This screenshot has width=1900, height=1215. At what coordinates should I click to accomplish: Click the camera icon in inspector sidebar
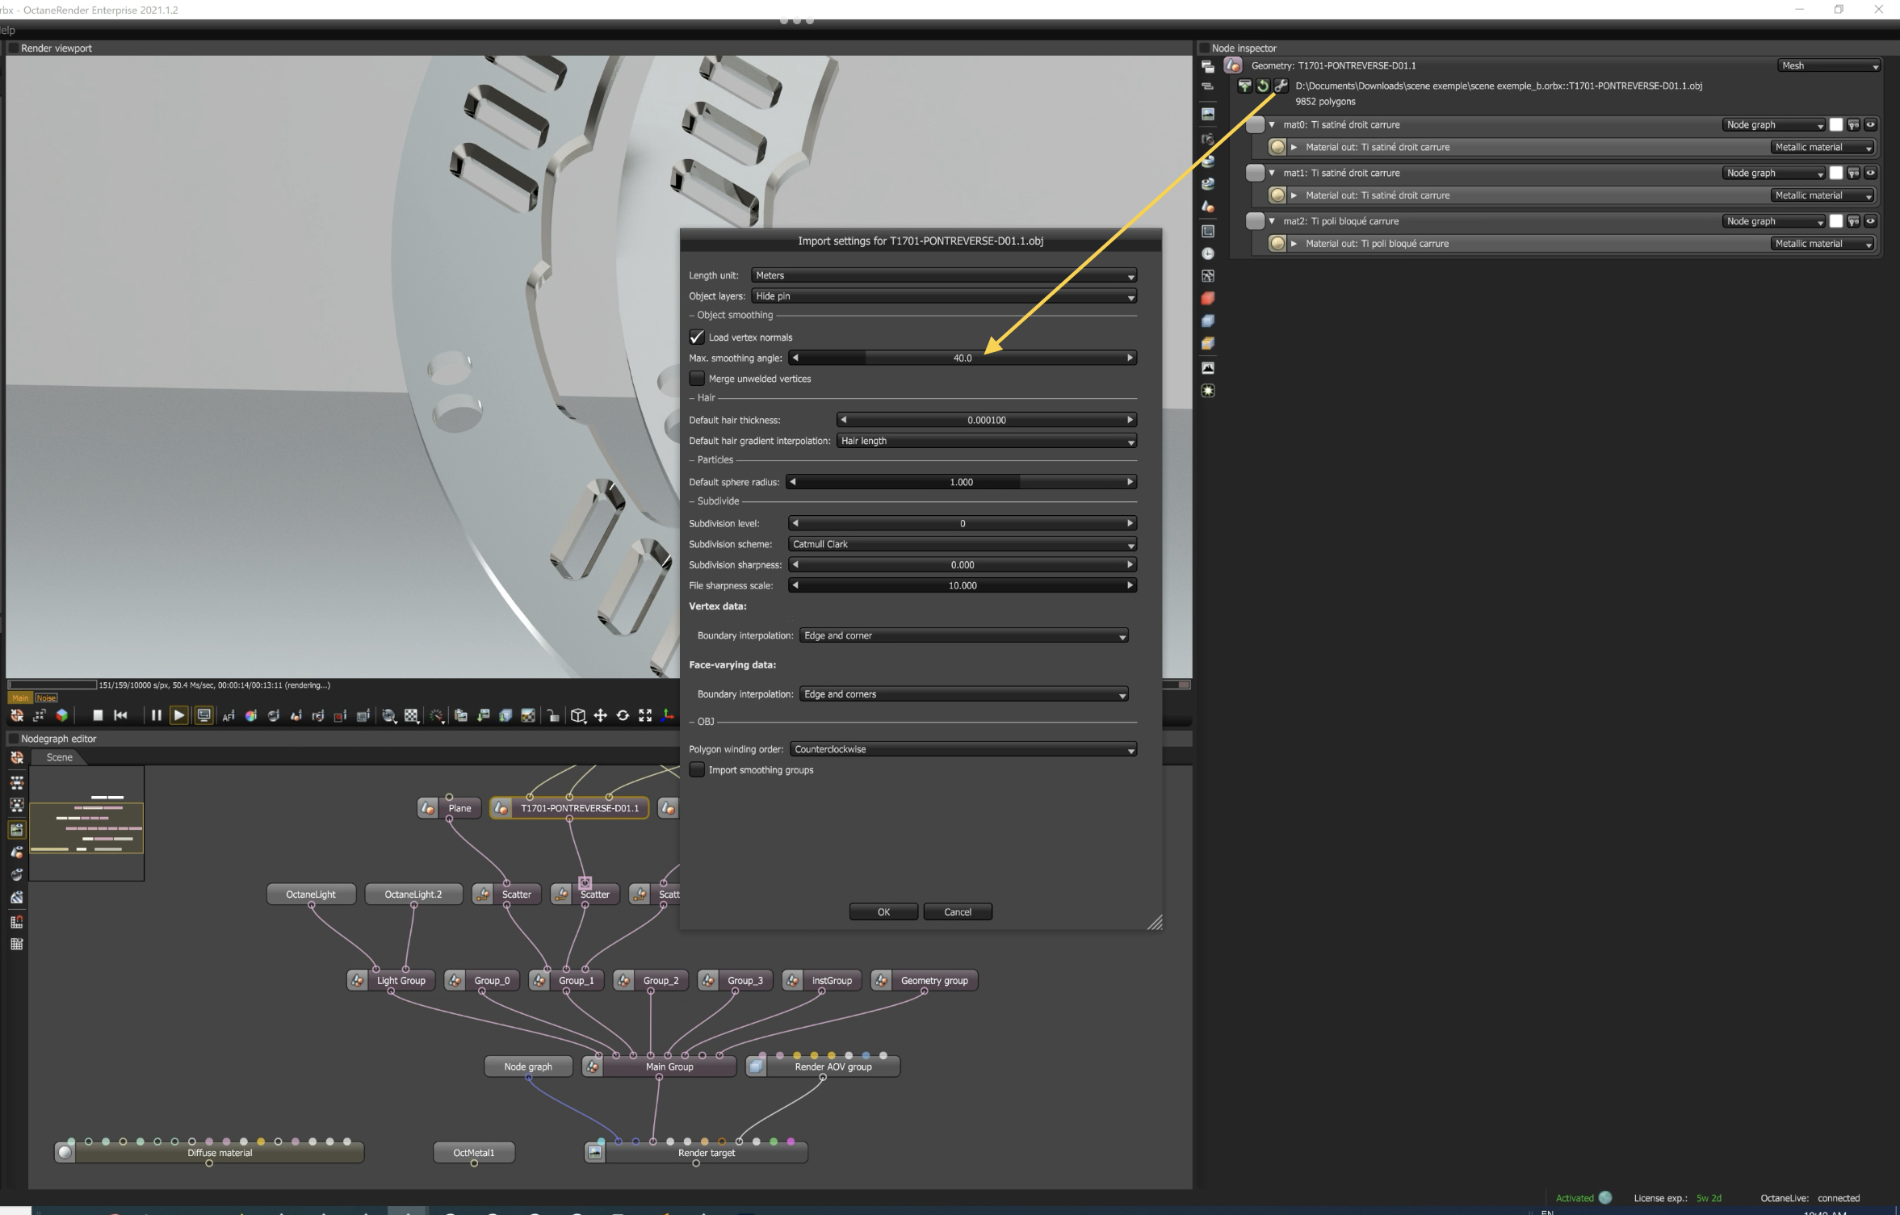1208,139
